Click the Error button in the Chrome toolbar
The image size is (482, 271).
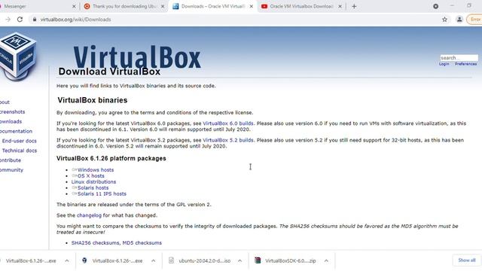(x=474, y=20)
